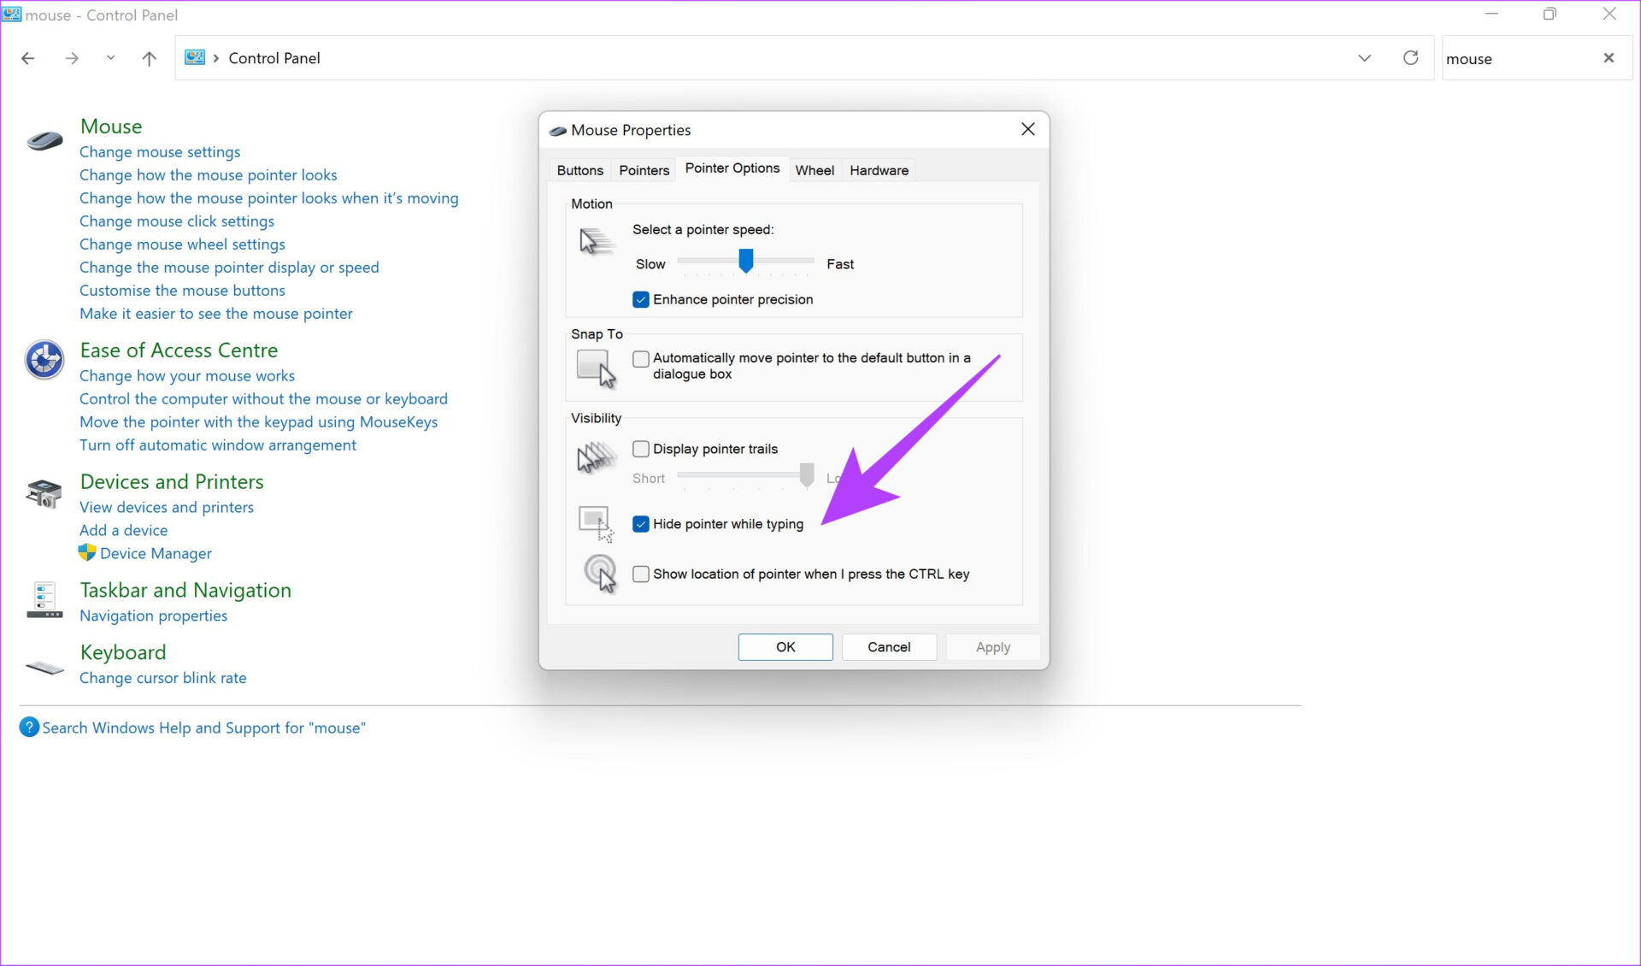Enable Display pointer trails checkbox
Viewport: 1641px width, 966px height.
pyautogui.click(x=641, y=449)
